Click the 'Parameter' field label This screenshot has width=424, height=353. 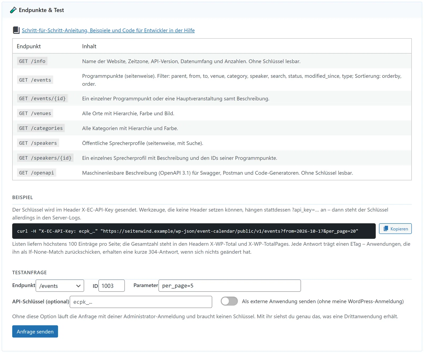tap(146, 285)
